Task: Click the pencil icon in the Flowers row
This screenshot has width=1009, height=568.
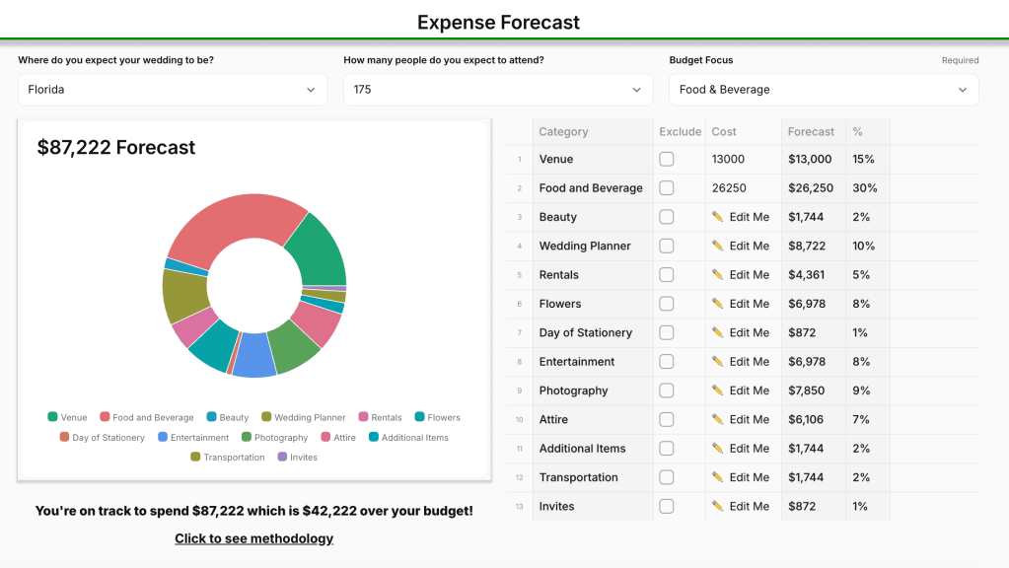Action: click(717, 304)
